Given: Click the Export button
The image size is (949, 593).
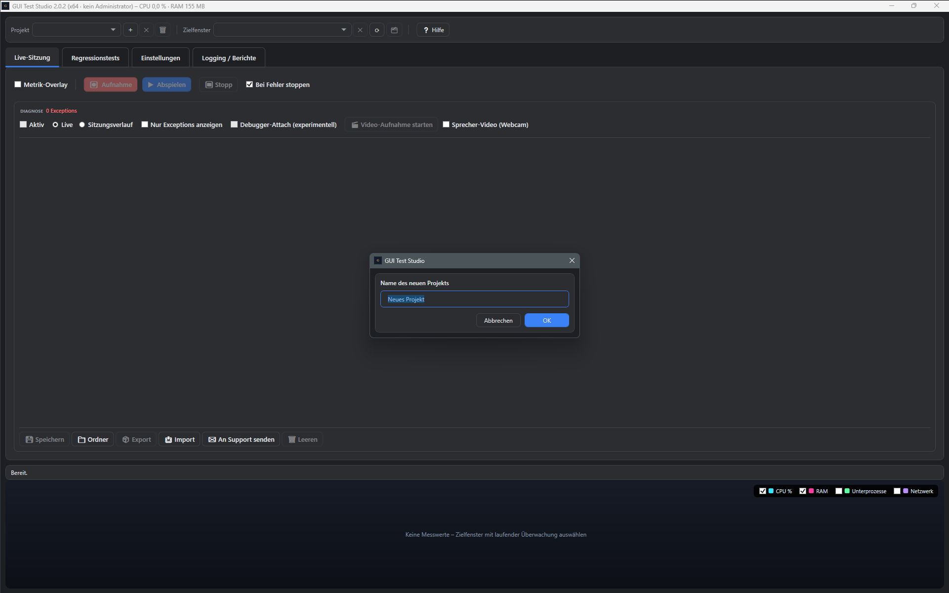Looking at the screenshot, I should tap(137, 439).
